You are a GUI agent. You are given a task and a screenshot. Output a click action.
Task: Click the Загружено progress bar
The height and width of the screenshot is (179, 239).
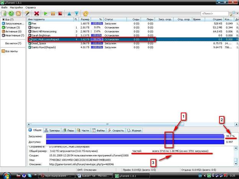pyautogui.click(x=135, y=137)
